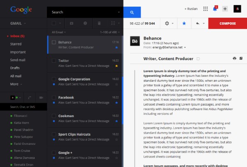The height and width of the screenshot is (167, 247).
Task: Open the Starred folder
Action: (16, 44)
